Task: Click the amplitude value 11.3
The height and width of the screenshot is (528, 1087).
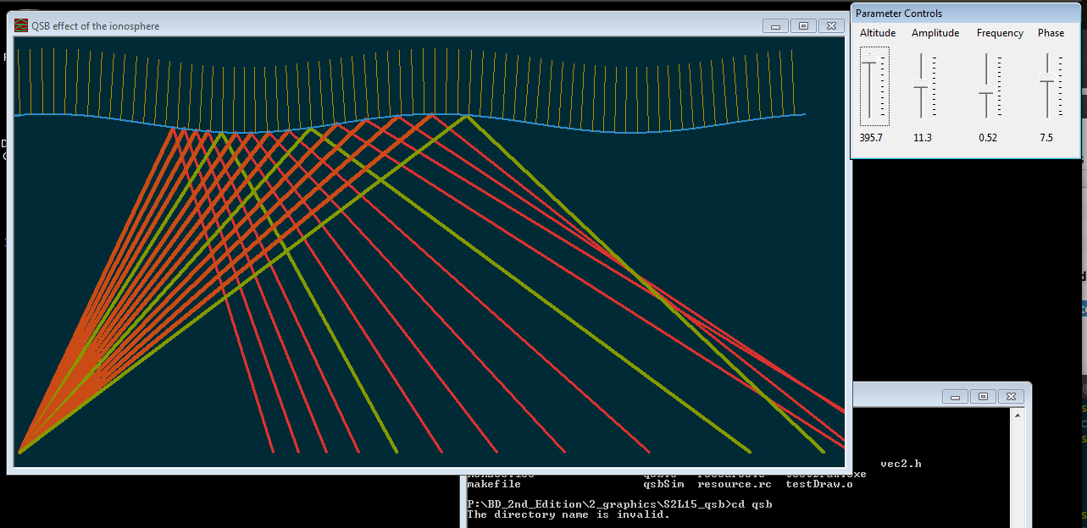Action: pos(923,137)
